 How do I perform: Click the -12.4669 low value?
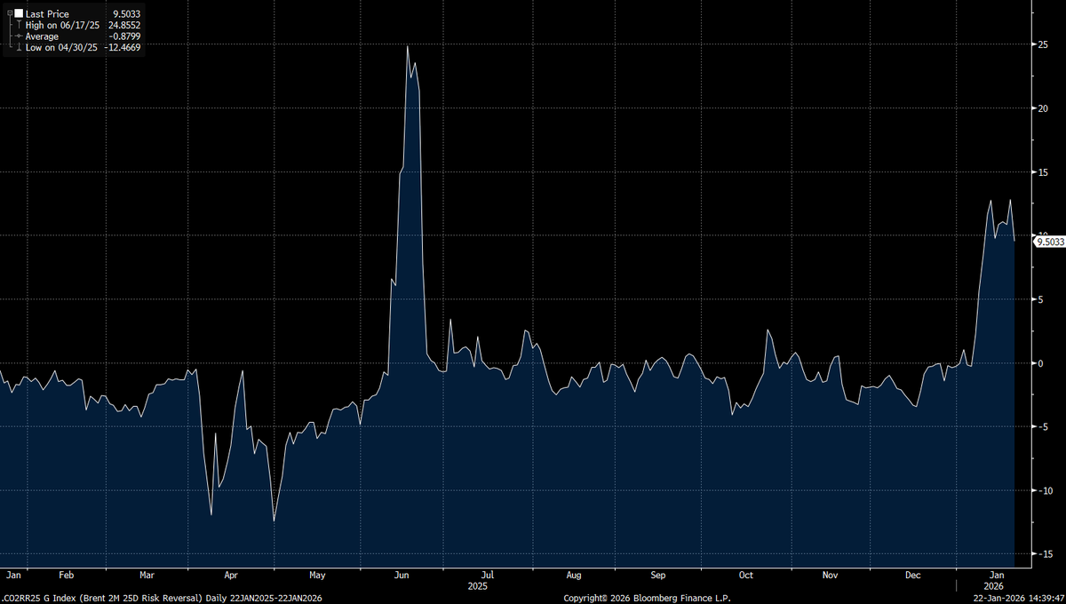(x=123, y=47)
